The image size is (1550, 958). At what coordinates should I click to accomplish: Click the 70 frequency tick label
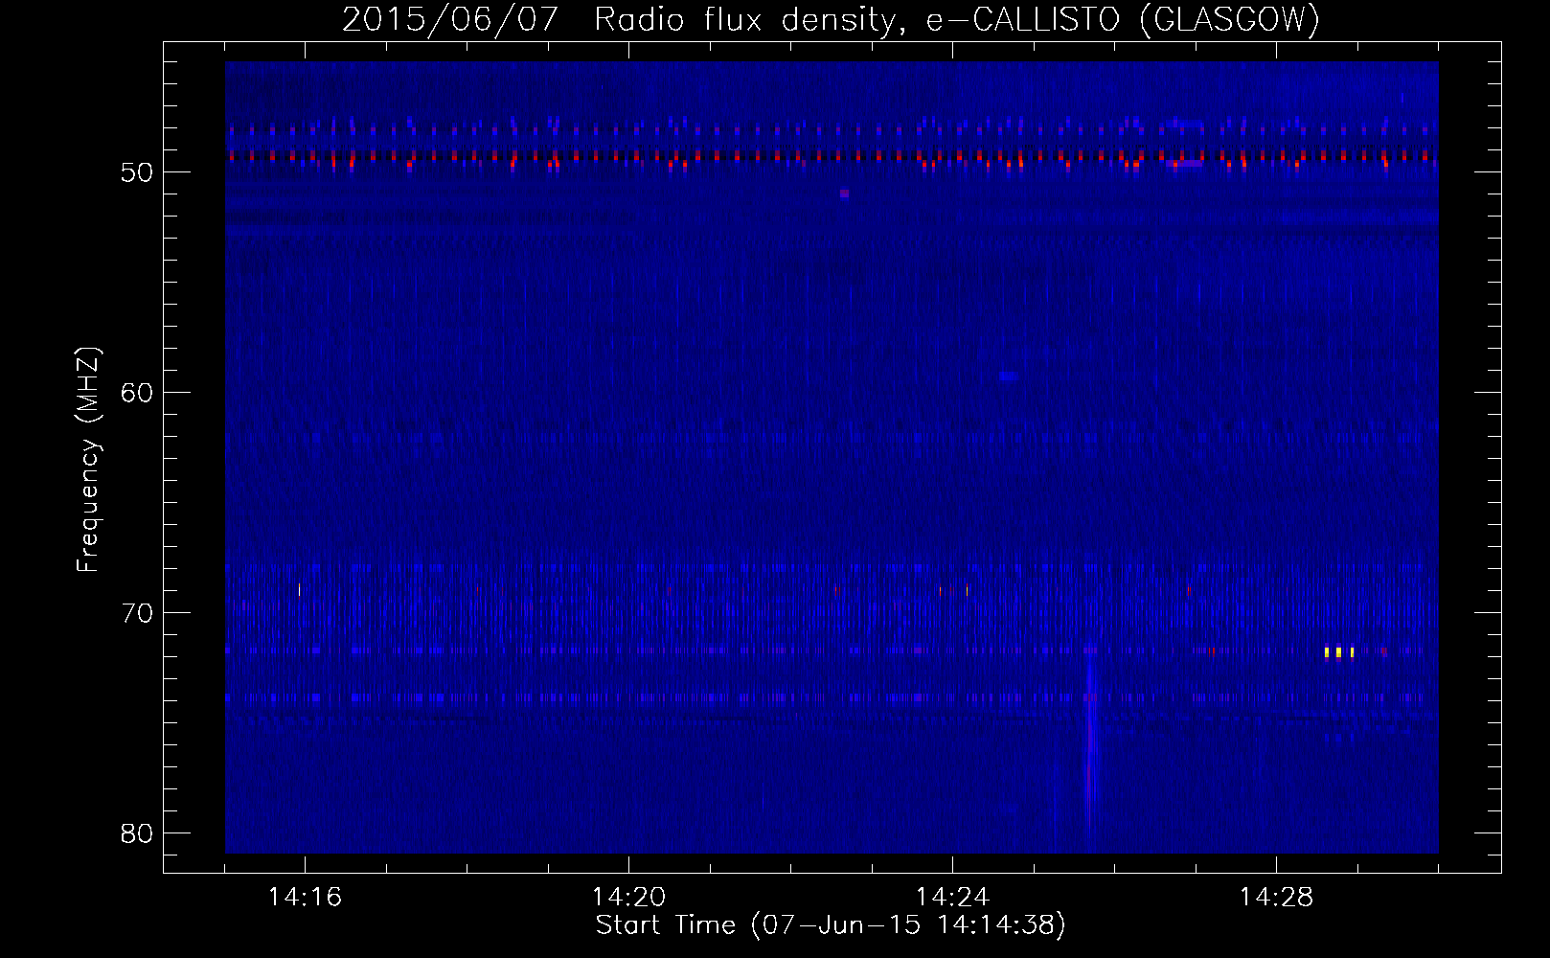click(137, 613)
